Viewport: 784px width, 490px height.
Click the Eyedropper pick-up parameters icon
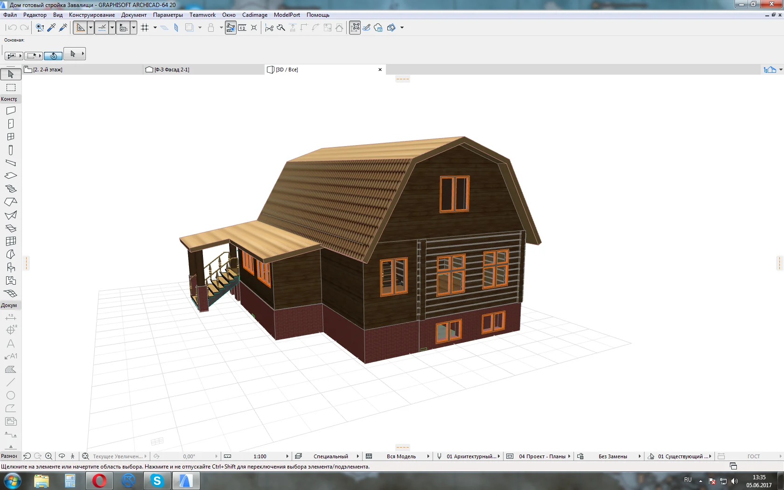(51, 28)
